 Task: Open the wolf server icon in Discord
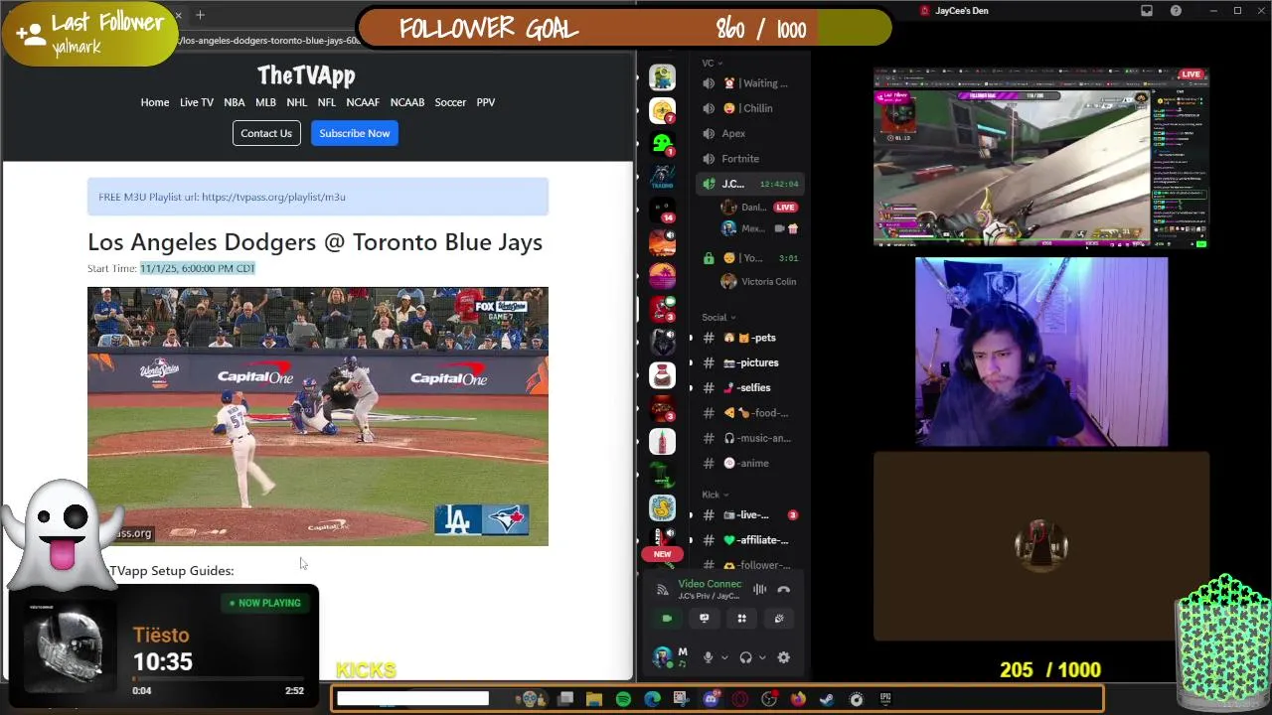pyautogui.click(x=662, y=342)
